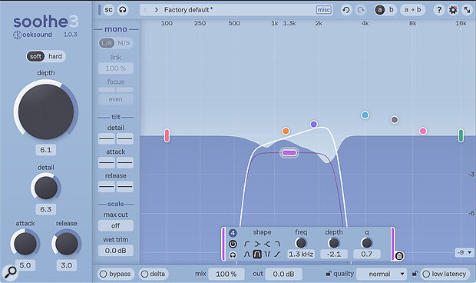Click the out 0.0 dB field
Viewport: 476px width, 283px height.
coord(283,274)
